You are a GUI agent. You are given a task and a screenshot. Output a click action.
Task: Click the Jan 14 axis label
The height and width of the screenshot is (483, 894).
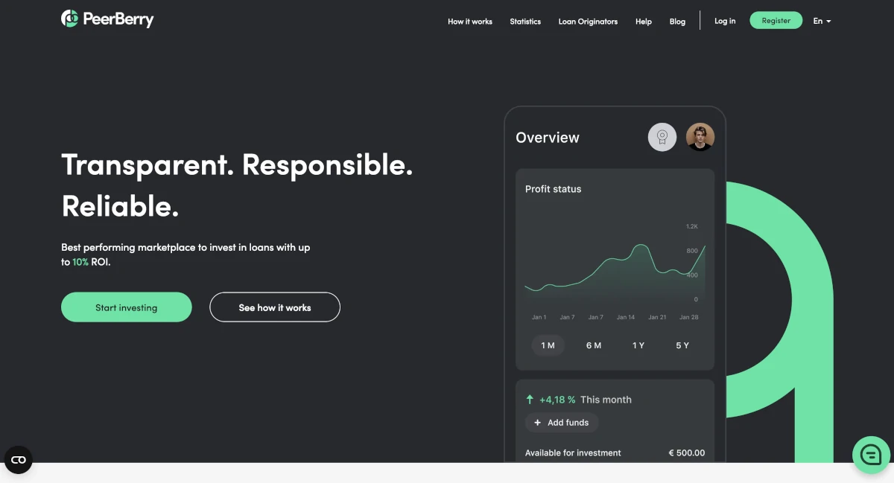(626, 317)
